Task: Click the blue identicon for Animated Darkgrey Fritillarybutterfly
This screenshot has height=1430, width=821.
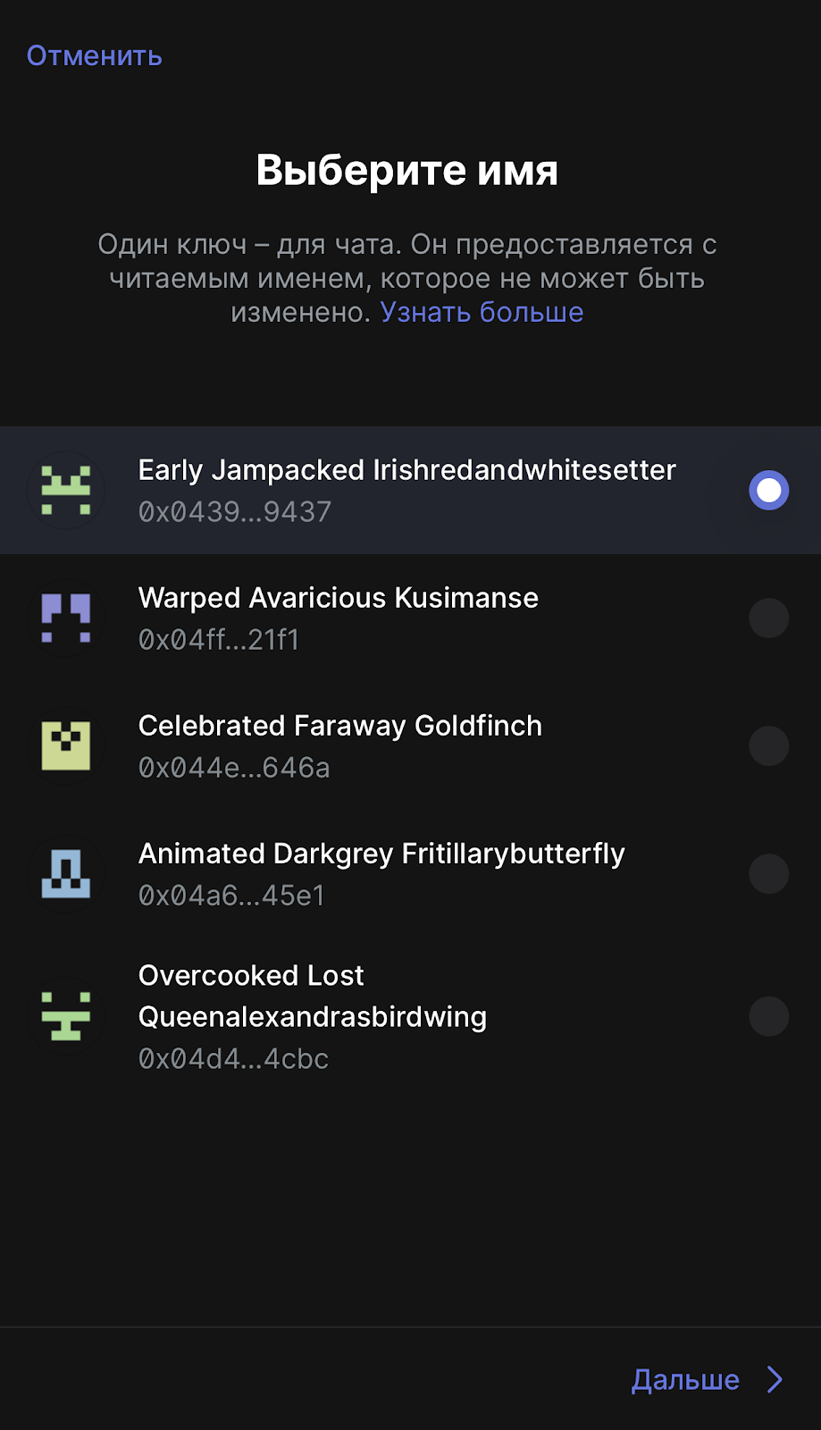Action: tap(66, 874)
